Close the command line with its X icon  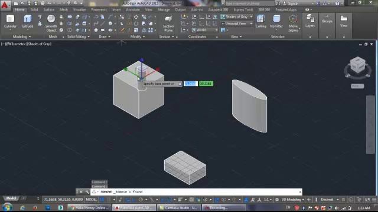pos(81,192)
